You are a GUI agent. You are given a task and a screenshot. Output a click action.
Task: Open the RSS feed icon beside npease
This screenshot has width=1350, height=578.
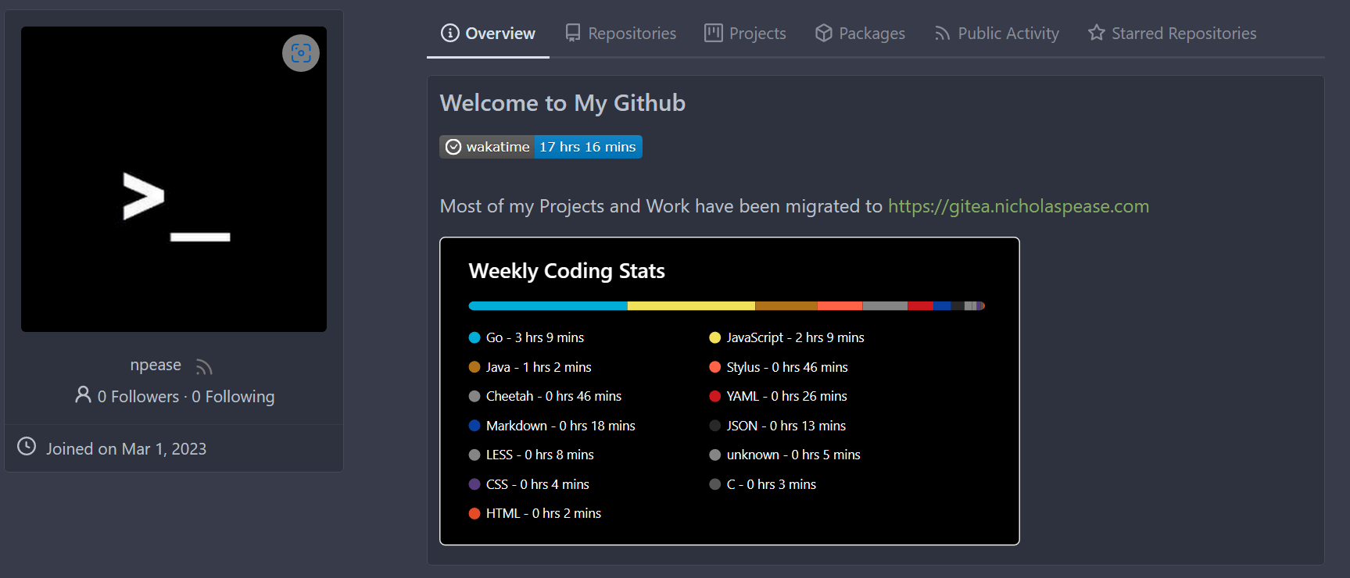tap(204, 366)
